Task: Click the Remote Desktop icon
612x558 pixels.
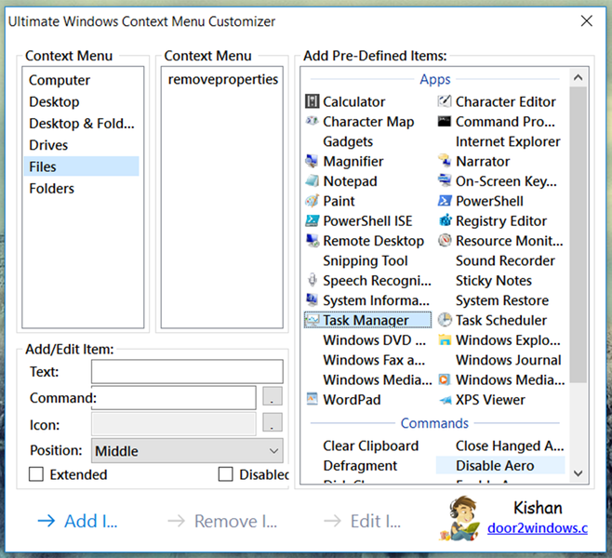Action: (312, 240)
